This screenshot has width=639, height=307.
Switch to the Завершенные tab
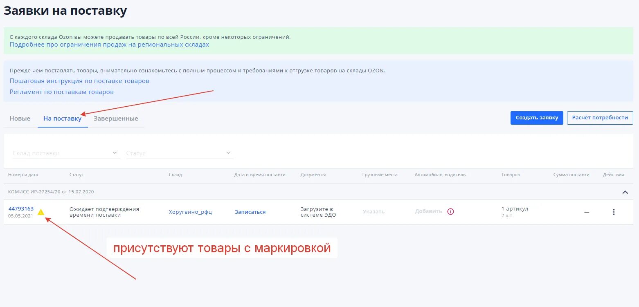click(x=116, y=119)
